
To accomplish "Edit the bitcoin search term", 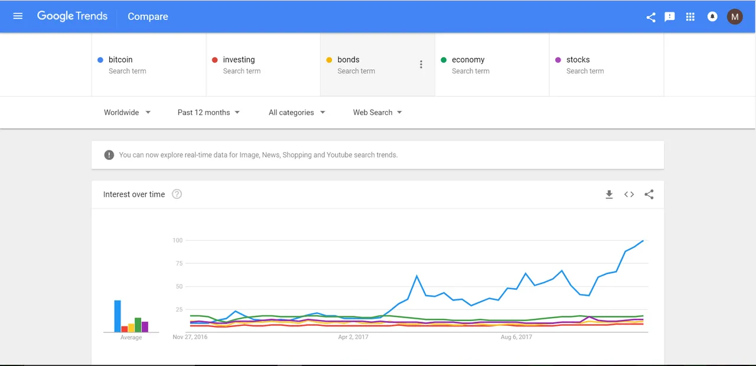I will pyautogui.click(x=149, y=64).
